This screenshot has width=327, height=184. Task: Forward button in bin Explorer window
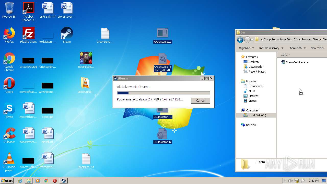247,40
